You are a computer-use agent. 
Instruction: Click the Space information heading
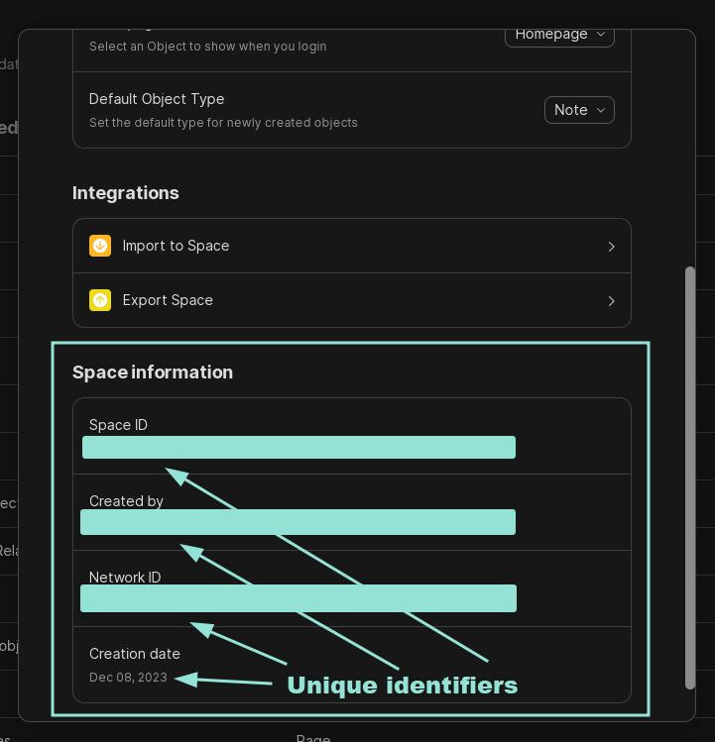(x=153, y=372)
